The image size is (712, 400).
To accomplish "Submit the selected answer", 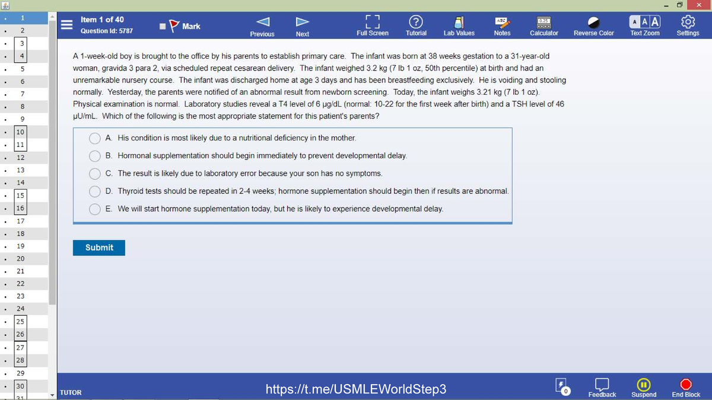I will pos(98,248).
